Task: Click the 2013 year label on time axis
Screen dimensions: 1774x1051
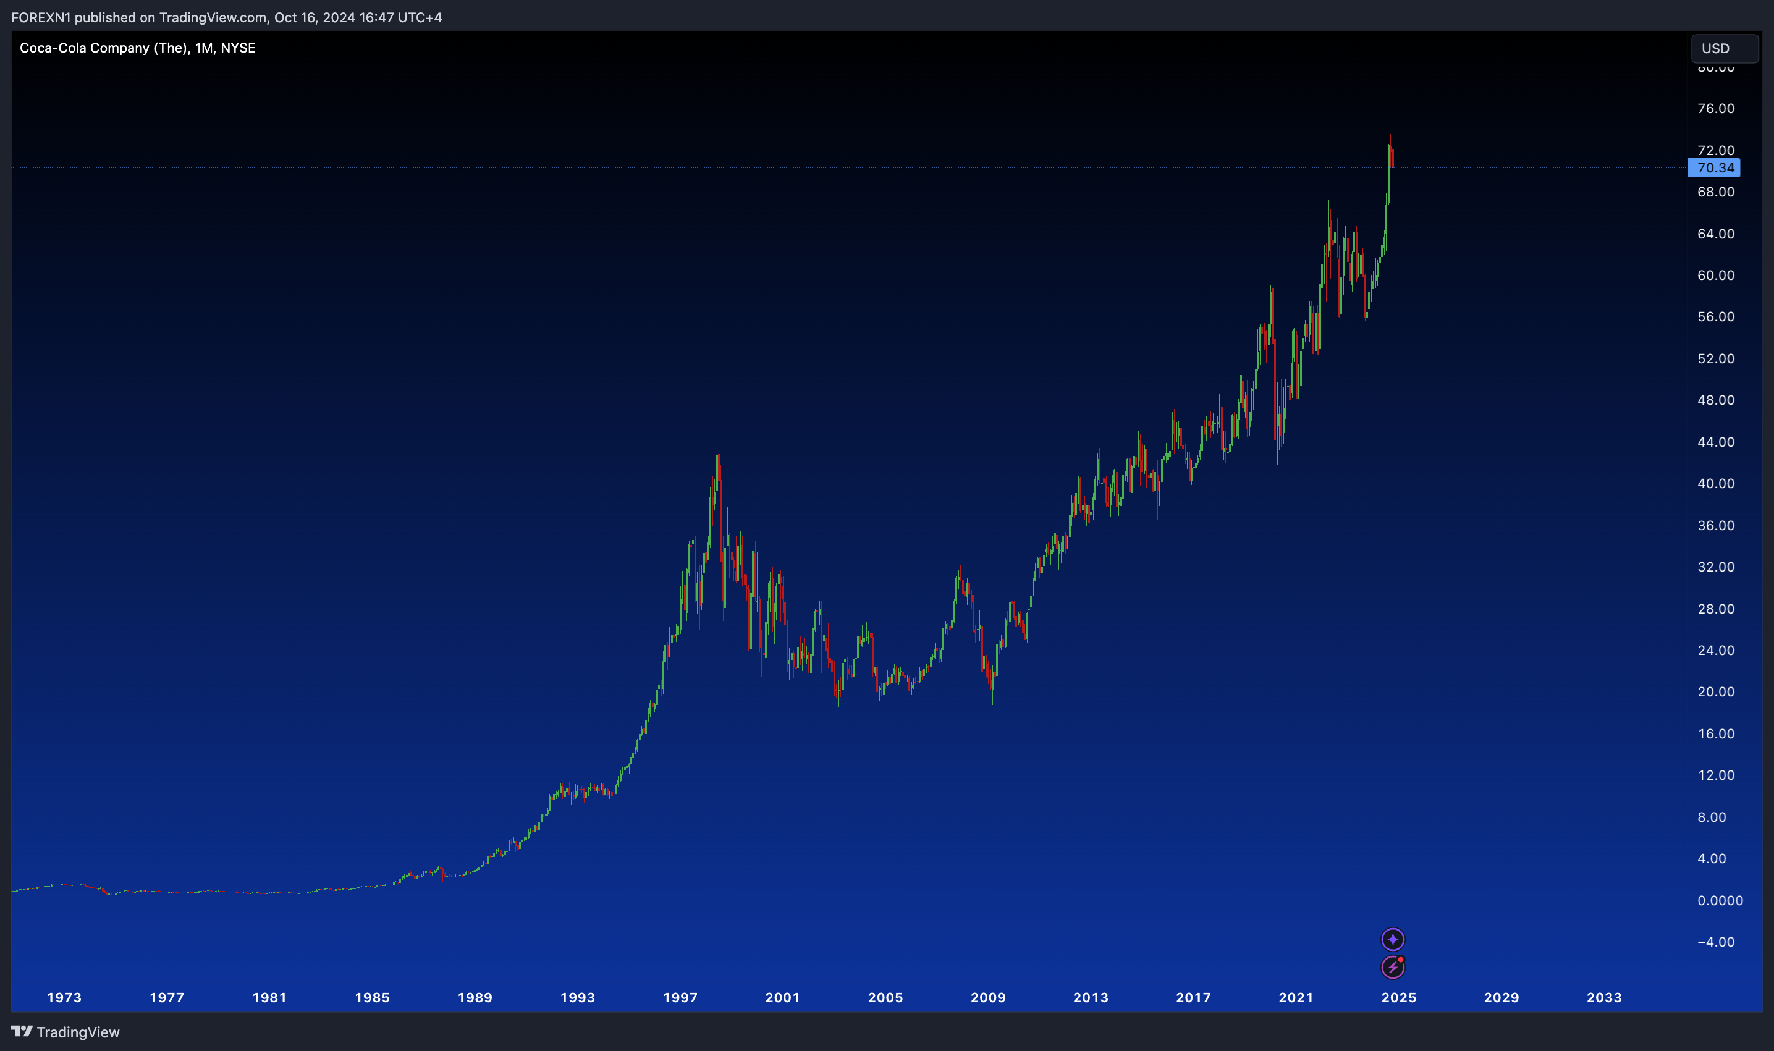Action: (1091, 997)
